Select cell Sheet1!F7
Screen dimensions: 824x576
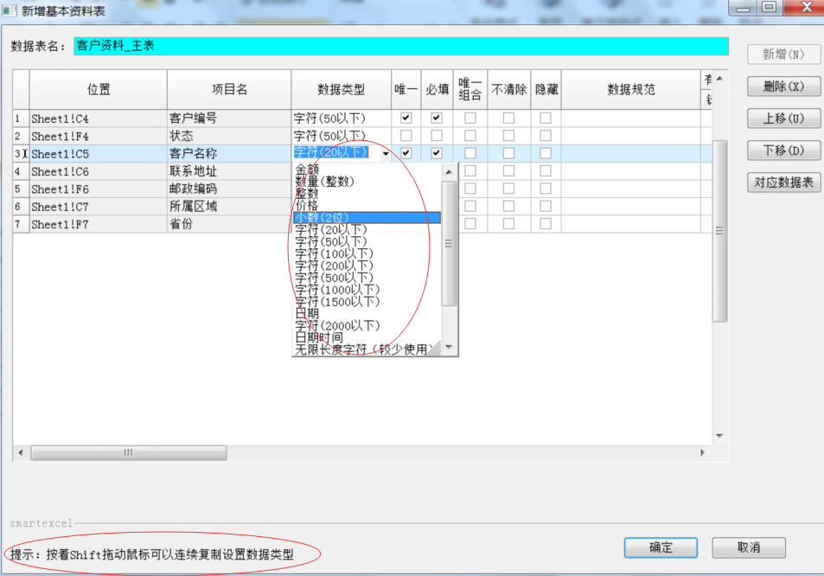[x=99, y=224]
